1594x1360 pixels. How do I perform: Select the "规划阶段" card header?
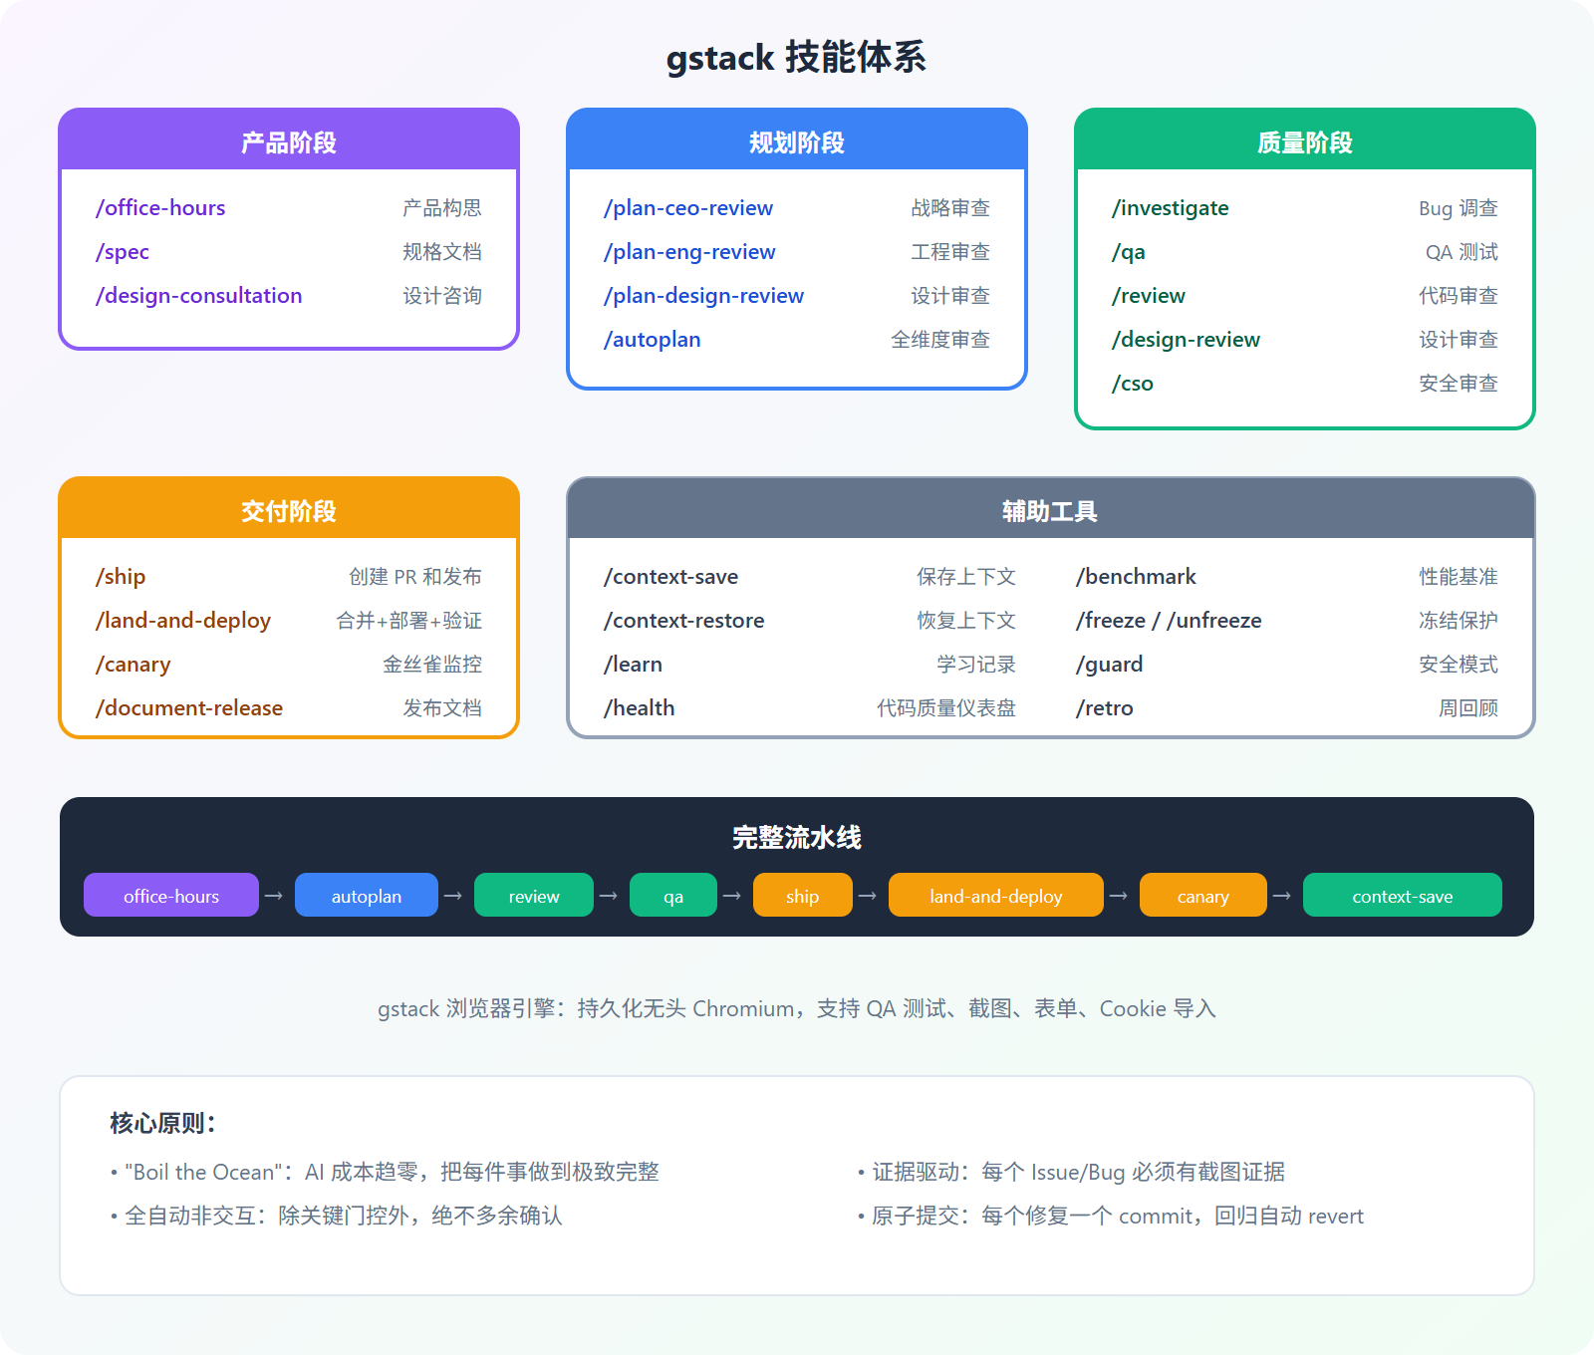click(797, 140)
